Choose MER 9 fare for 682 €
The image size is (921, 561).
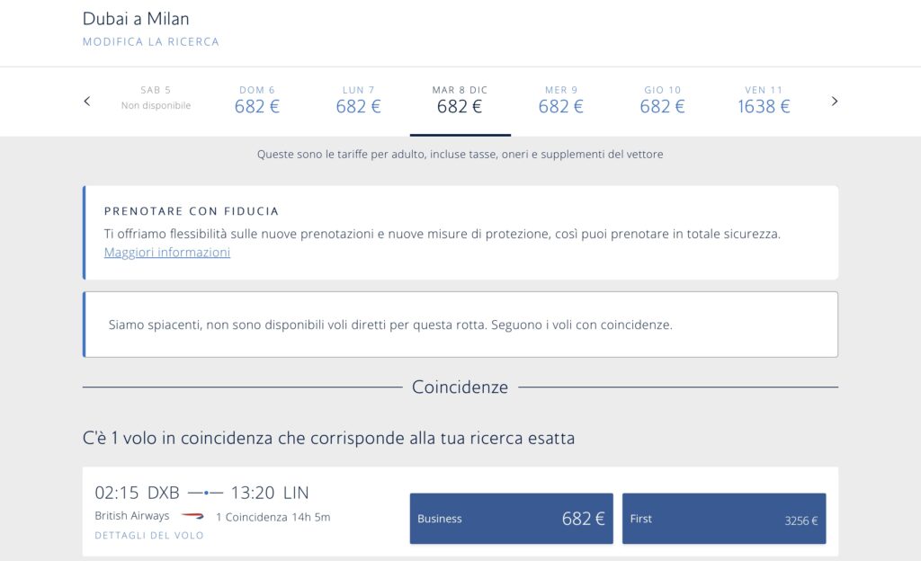click(x=561, y=101)
